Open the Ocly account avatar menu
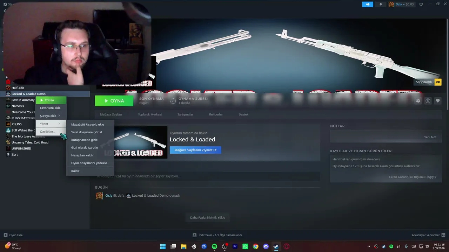Image resolution: width=449 pixels, height=252 pixels. (x=391, y=4)
